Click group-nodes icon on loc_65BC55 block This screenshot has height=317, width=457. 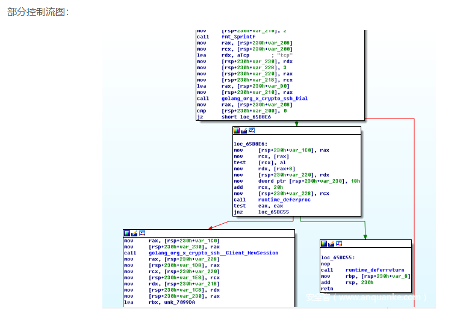[338, 244]
